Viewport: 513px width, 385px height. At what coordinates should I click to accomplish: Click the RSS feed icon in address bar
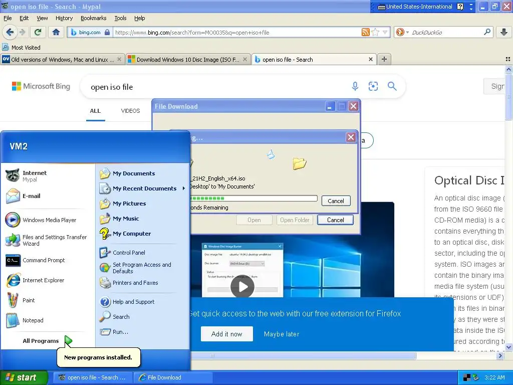click(x=365, y=32)
